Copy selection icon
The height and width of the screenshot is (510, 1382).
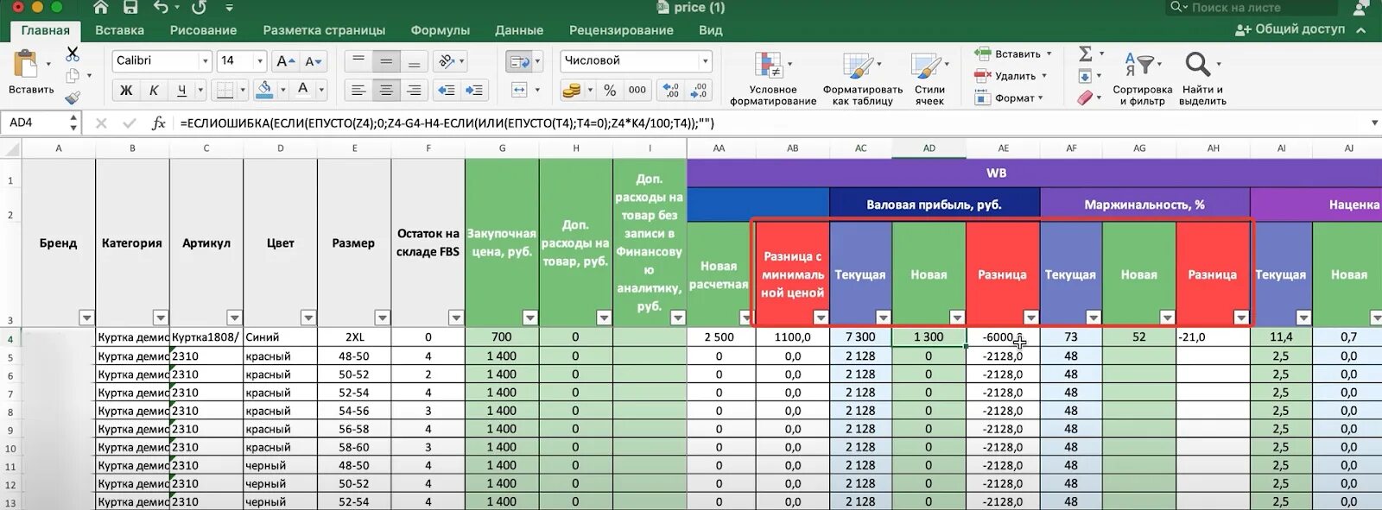73,76
